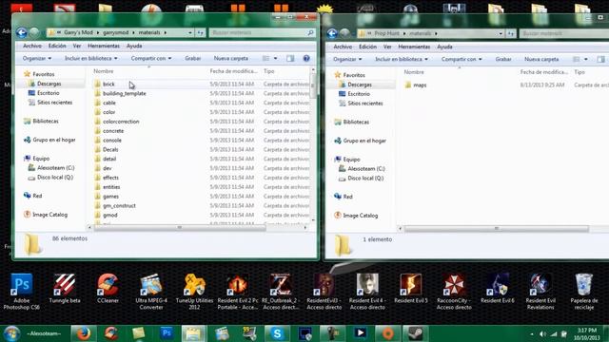Image resolution: width=609 pixels, height=342 pixels.
Task: Click Grabar in Garry's Mod window
Action: (x=192, y=58)
